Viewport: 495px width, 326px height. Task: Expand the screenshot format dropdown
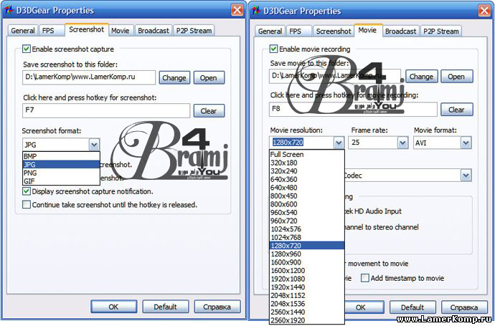tap(93, 144)
